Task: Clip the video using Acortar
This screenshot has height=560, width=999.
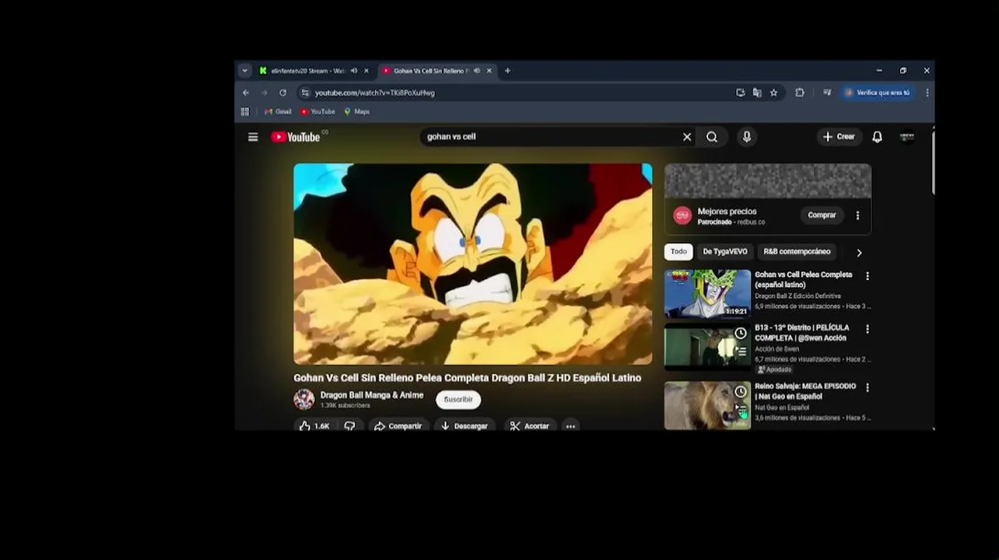Action: click(530, 426)
